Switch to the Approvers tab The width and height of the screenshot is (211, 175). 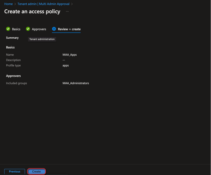point(39,29)
